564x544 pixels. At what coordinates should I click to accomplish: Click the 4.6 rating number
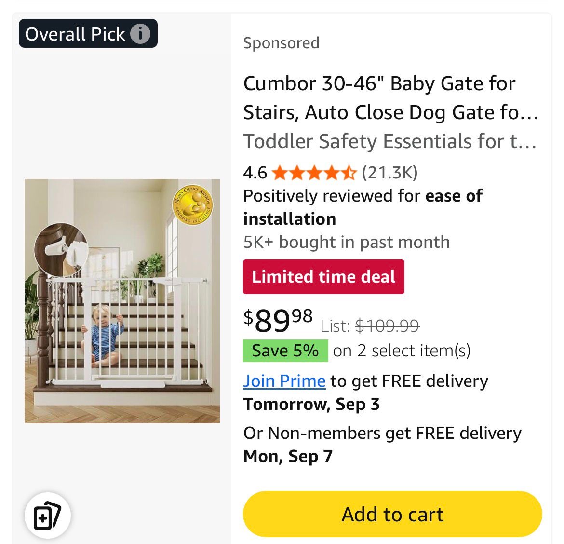point(255,173)
